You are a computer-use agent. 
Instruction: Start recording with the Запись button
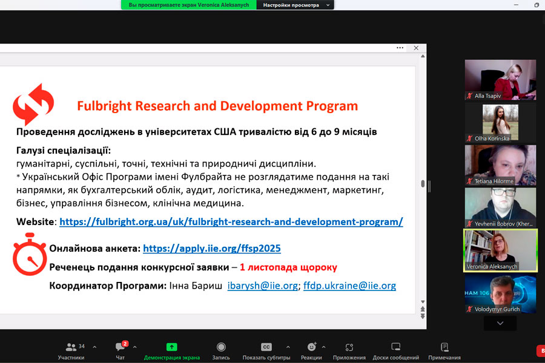tap(221, 350)
